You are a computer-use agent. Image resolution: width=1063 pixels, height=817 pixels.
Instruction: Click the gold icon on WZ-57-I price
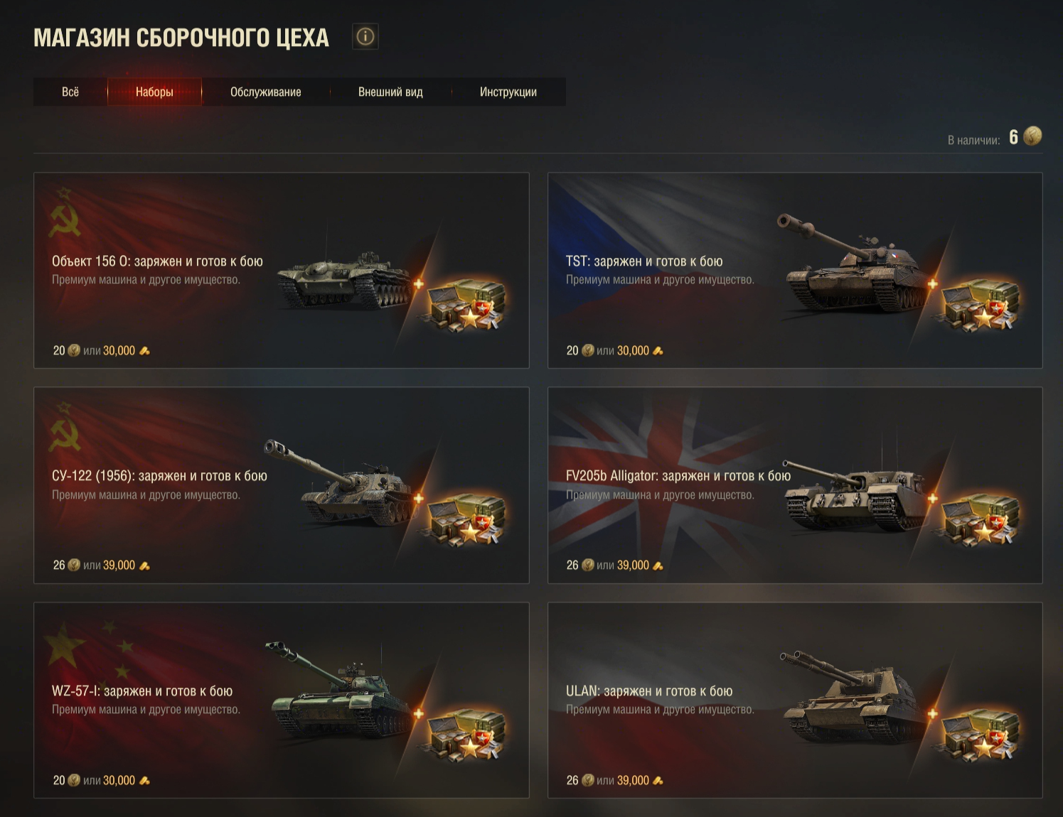(144, 781)
